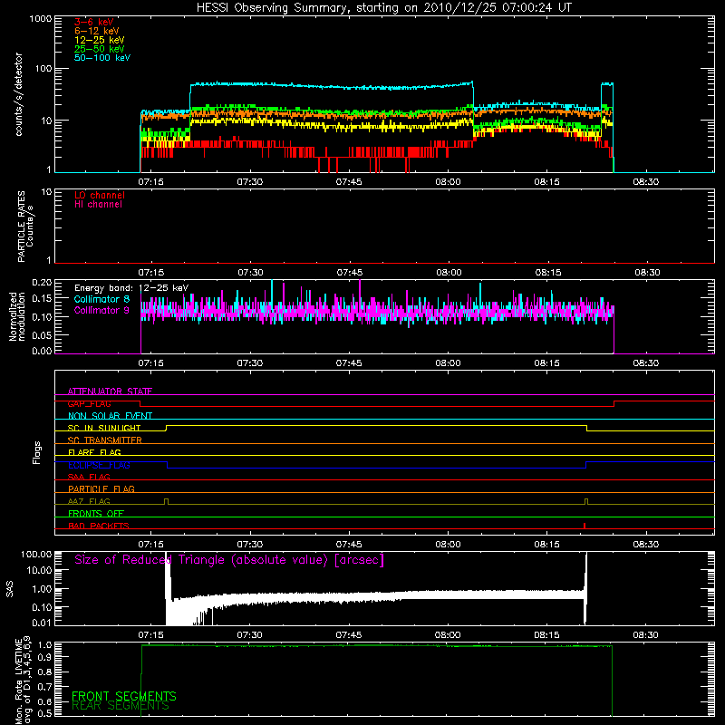Image resolution: width=725 pixels, height=725 pixels.
Task: Click the 07:15 time label under the counts panel
Action: point(151,182)
